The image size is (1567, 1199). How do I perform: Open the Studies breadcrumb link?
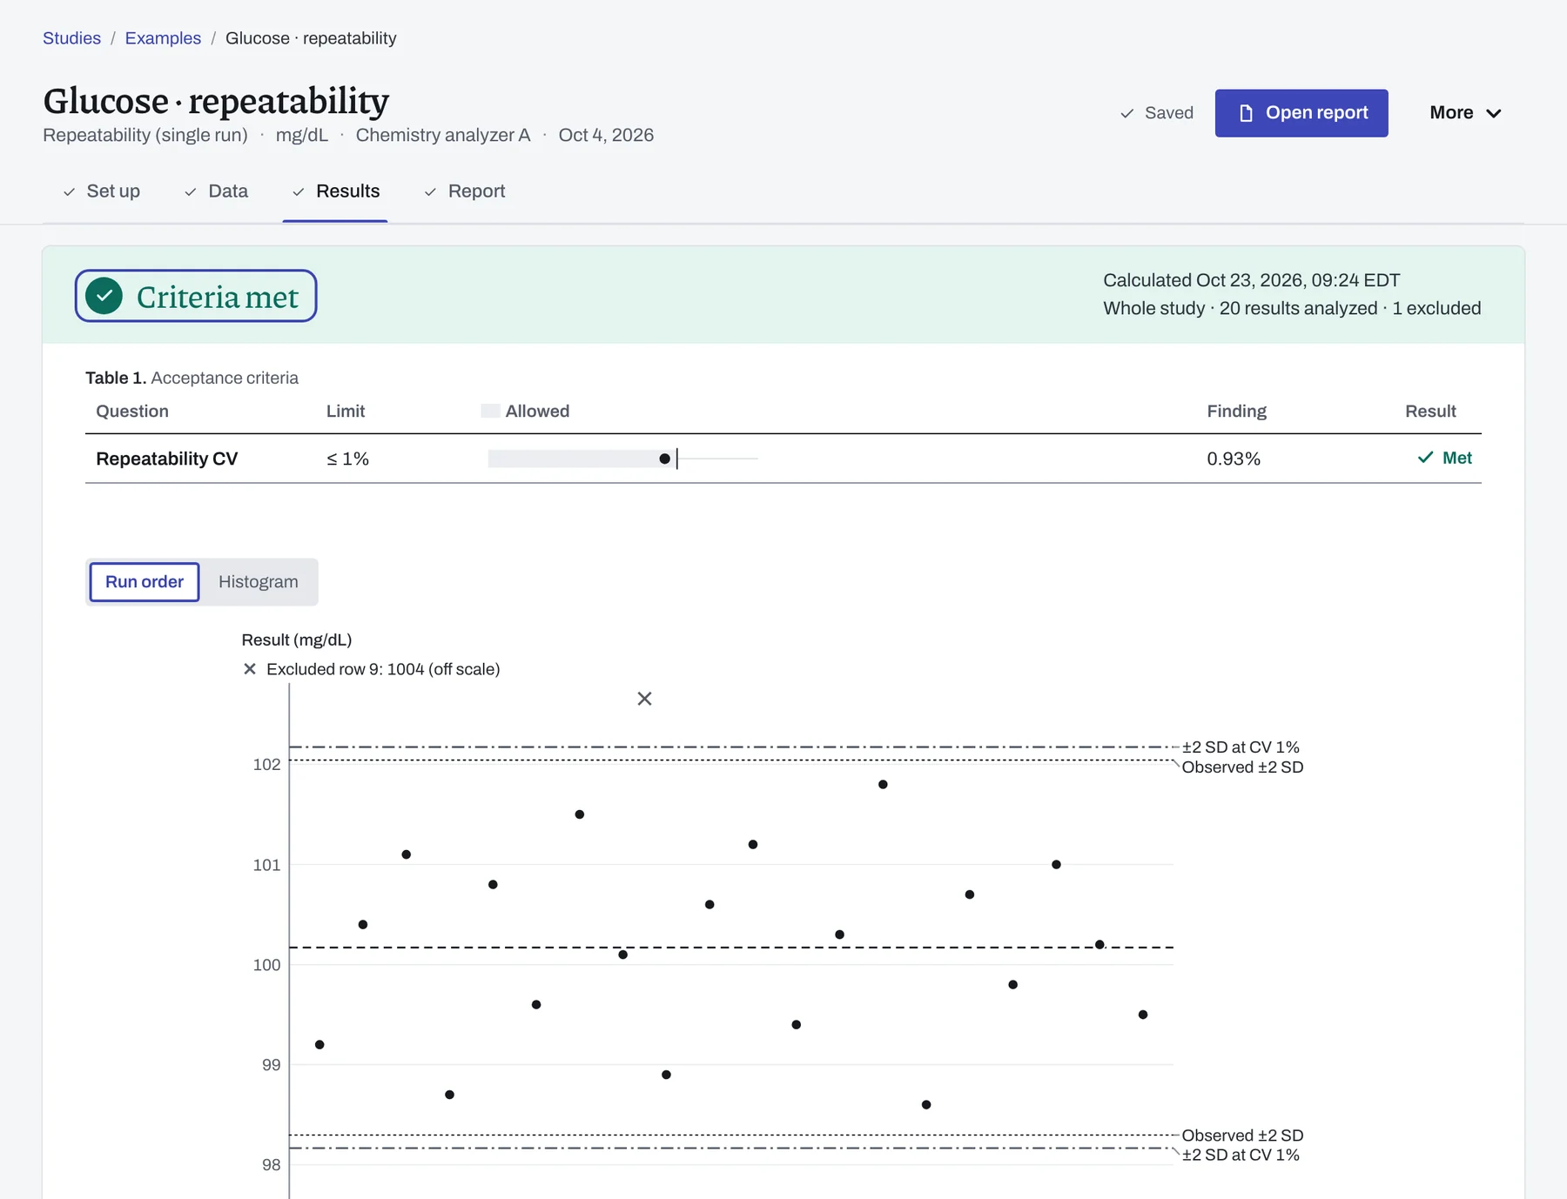coord(71,38)
